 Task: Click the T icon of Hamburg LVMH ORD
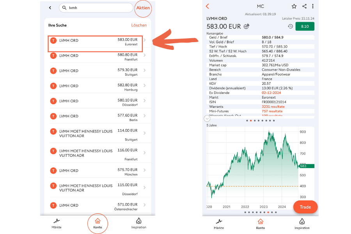pyautogui.click(x=53, y=86)
